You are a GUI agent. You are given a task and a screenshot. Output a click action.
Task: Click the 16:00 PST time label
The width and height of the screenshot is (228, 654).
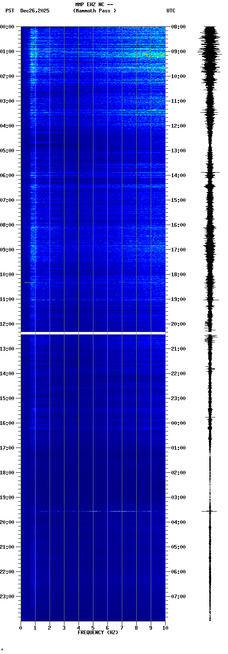point(7,423)
